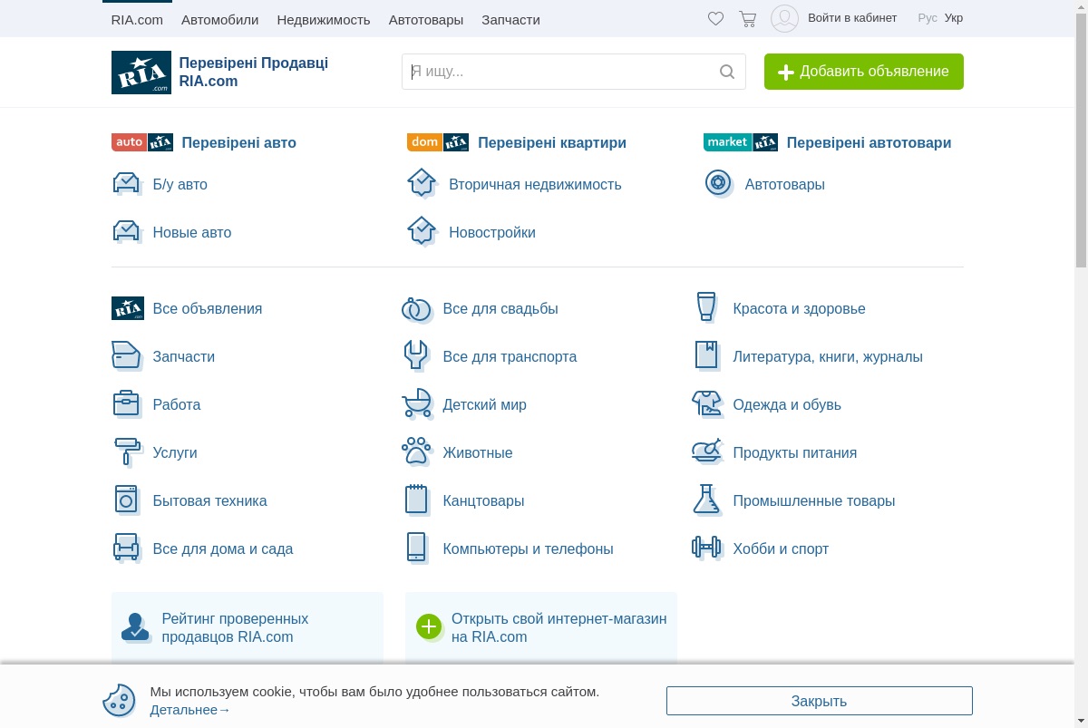Open Рейтинг проверенных продавцов link
This screenshot has width=1088, height=728.
tap(235, 627)
